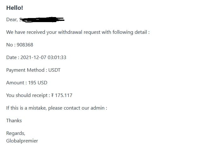The image size is (204, 151).
Task: Select the 195 USD amount
Action: [38, 83]
